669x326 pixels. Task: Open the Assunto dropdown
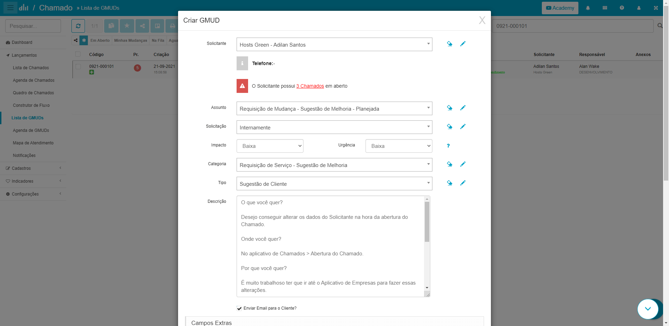point(334,109)
